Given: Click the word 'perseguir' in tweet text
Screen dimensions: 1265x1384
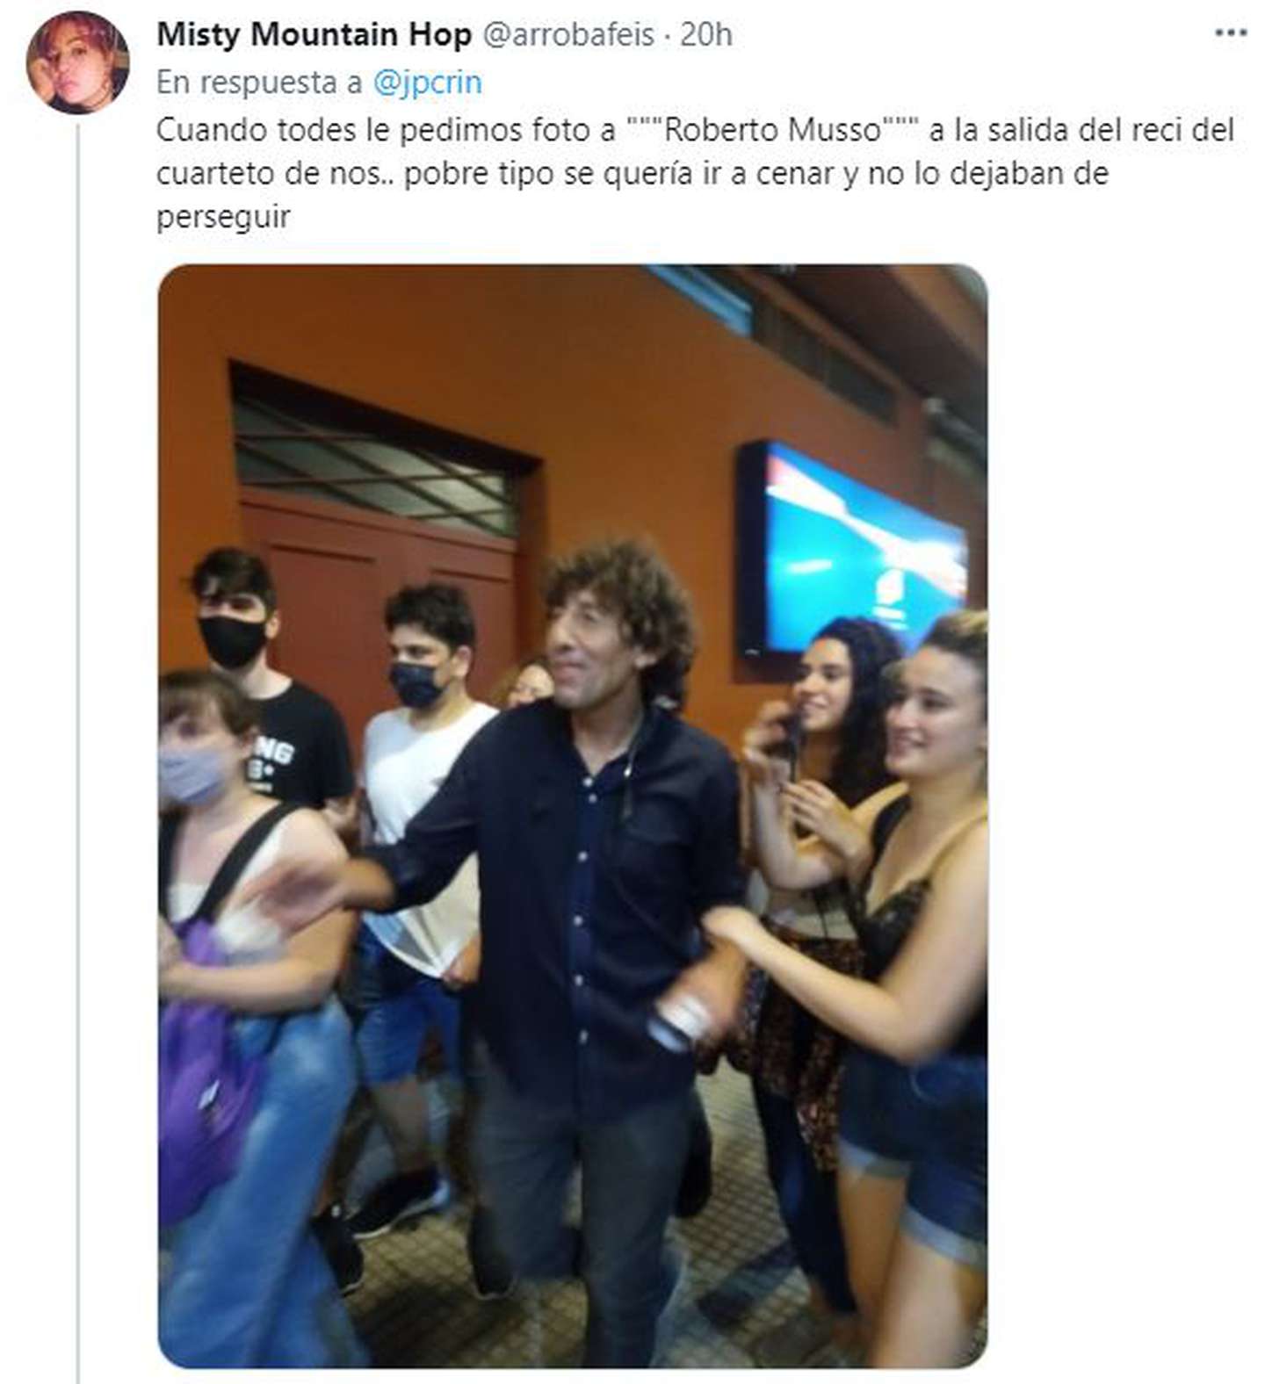Looking at the screenshot, I should [223, 217].
